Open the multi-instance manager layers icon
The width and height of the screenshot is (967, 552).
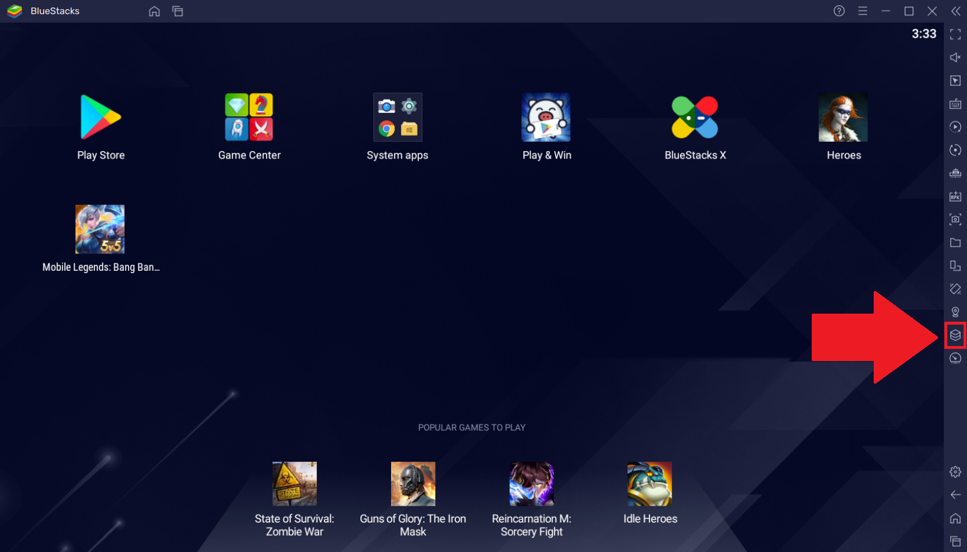coord(955,335)
